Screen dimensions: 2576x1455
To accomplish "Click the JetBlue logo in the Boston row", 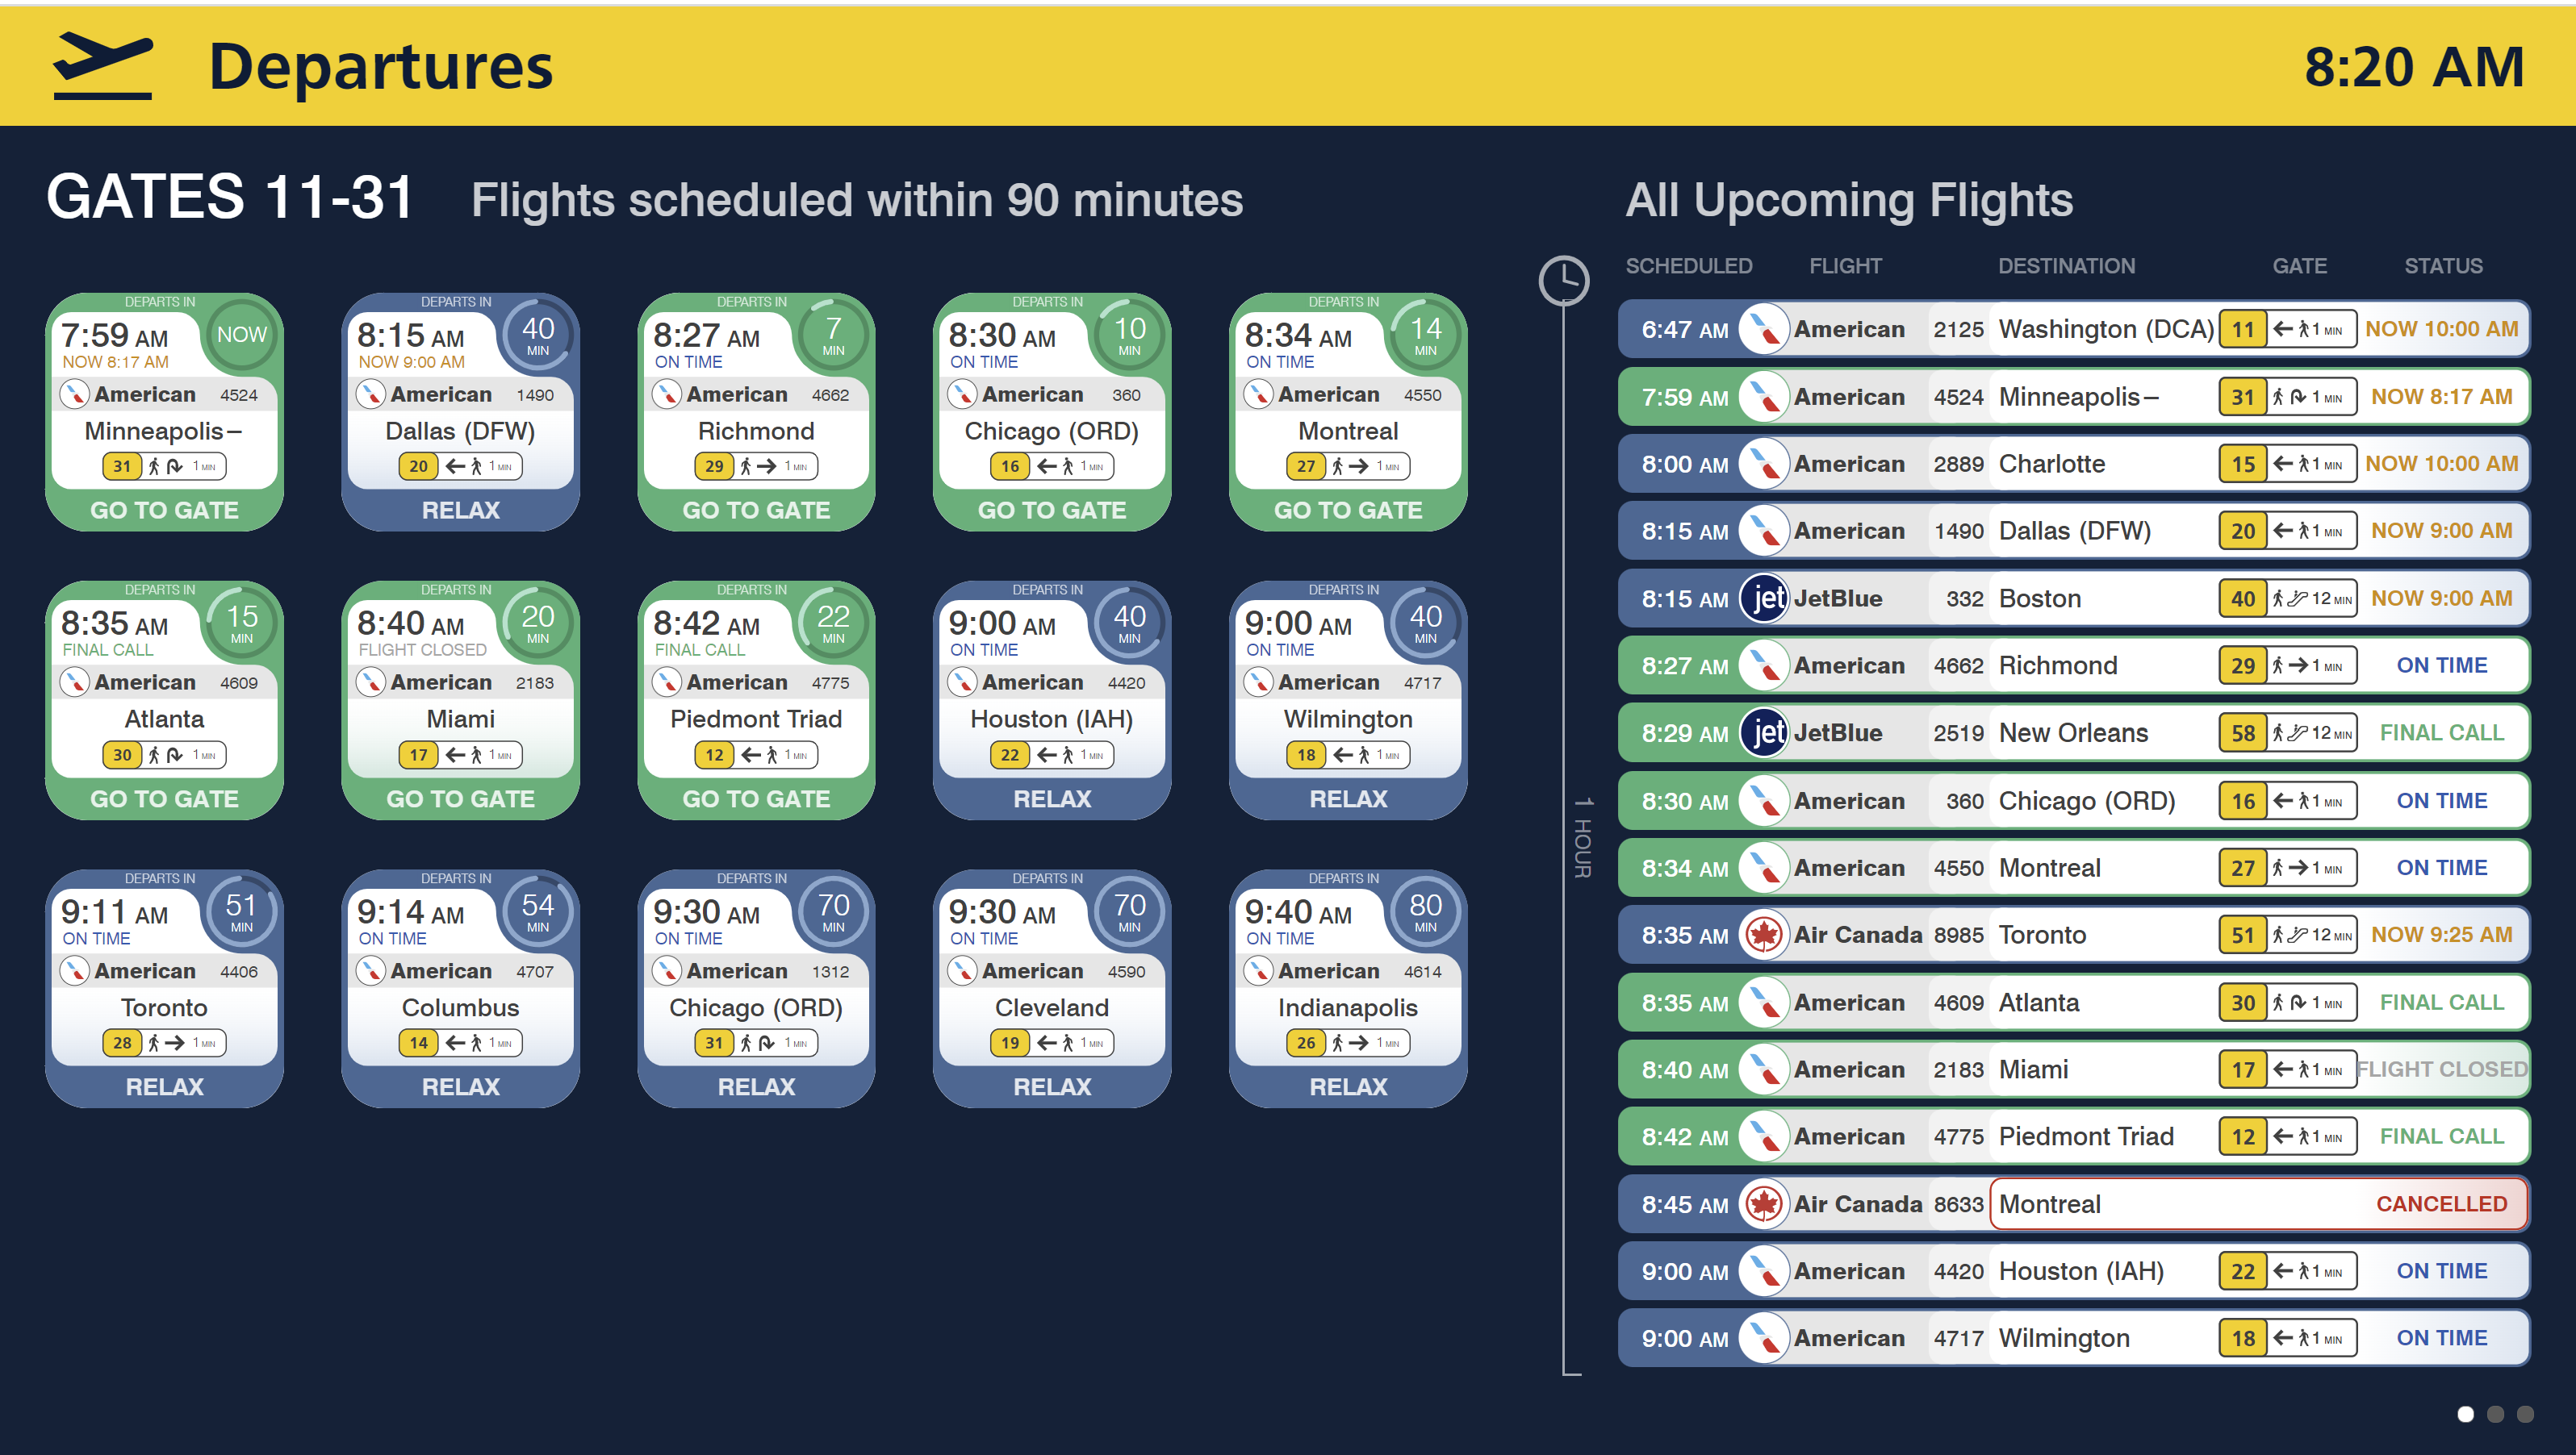I will tap(1764, 598).
